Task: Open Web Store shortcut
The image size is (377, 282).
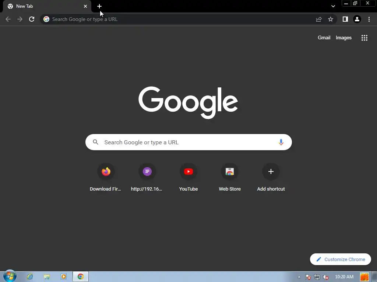Action: [230, 177]
